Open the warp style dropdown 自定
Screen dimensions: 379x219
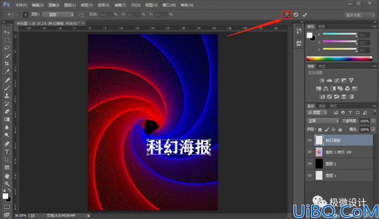[58, 14]
